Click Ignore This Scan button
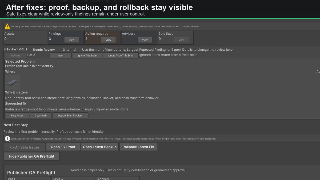Image resolution: width=320 pixels, height=180 pixels. [87, 55]
